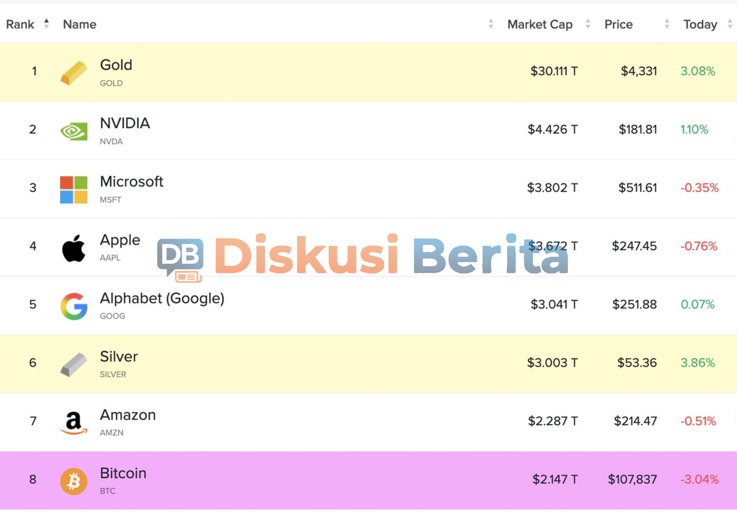Viewport: 737px width, 521px height.
Task: Sort by Name column arrows
Action: point(490,24)
